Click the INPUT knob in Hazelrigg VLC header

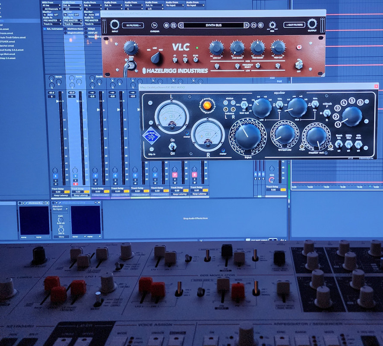coord(114,25)
